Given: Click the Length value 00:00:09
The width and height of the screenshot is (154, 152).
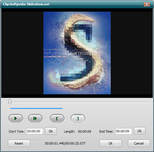Looking at the screenshot, I should click(85, 131).
